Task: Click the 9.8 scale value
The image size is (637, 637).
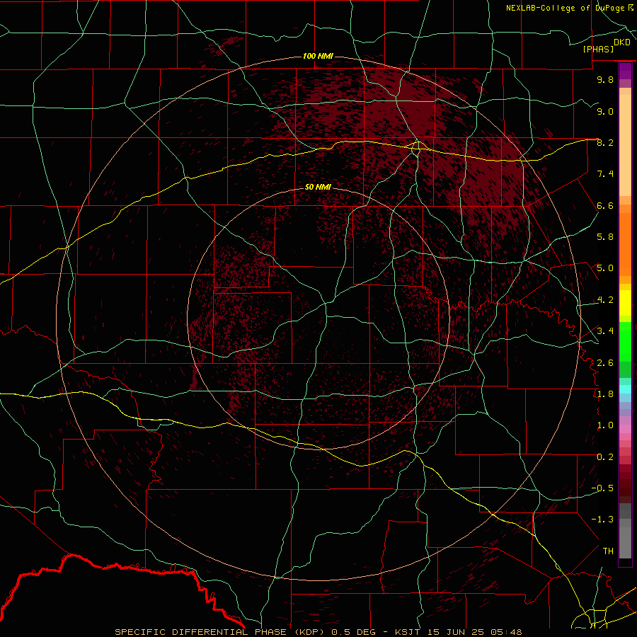Action: point(605,79)
